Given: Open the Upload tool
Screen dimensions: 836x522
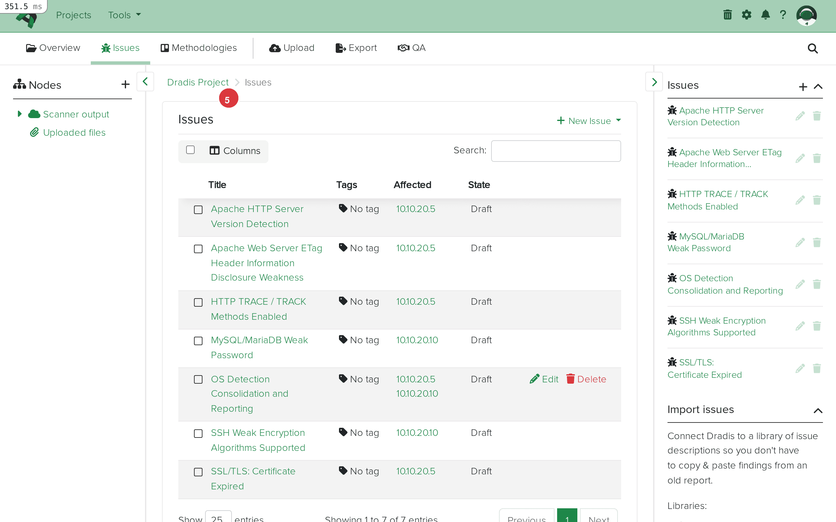Looking at the screenshot, I should point(292,48).
